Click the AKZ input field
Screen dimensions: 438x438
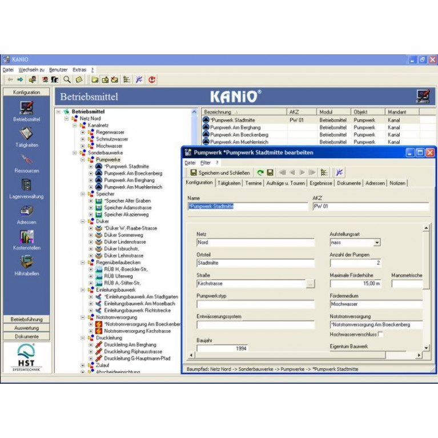coord(371,206)
